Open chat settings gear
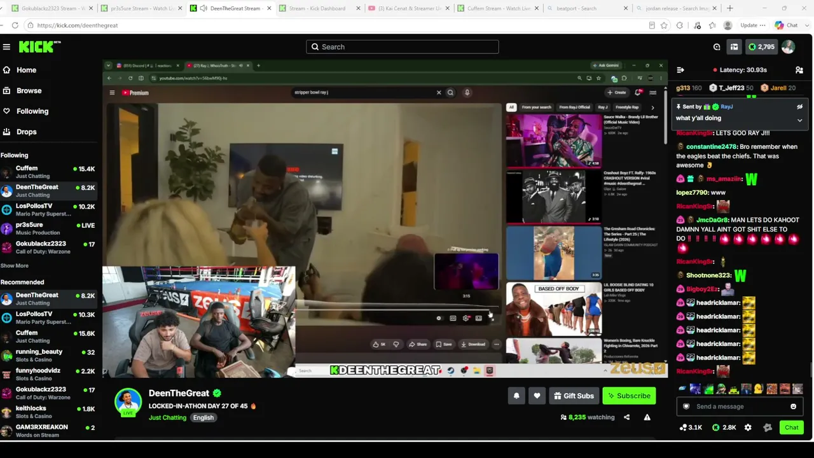Screen dimensions: 814x458 point(748,427)
